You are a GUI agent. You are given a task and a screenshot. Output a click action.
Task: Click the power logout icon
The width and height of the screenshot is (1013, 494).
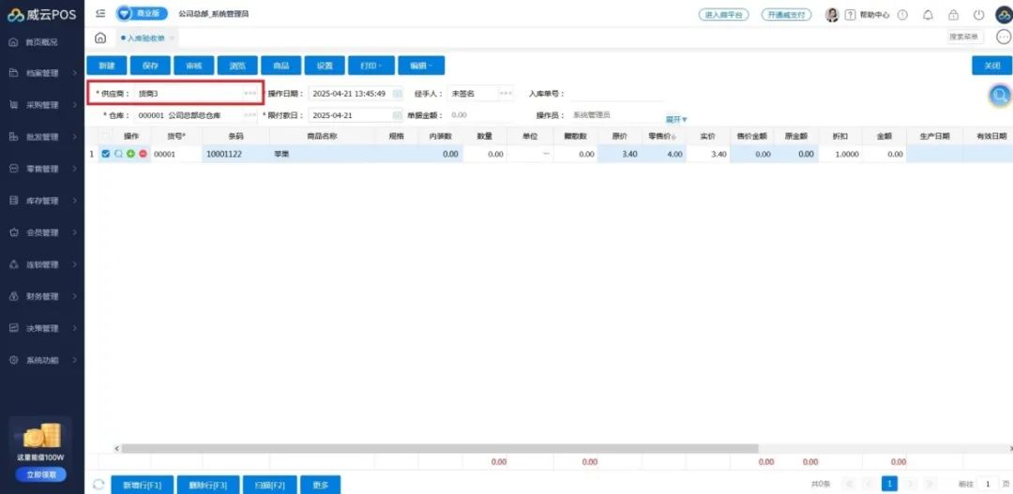point(978,14)
